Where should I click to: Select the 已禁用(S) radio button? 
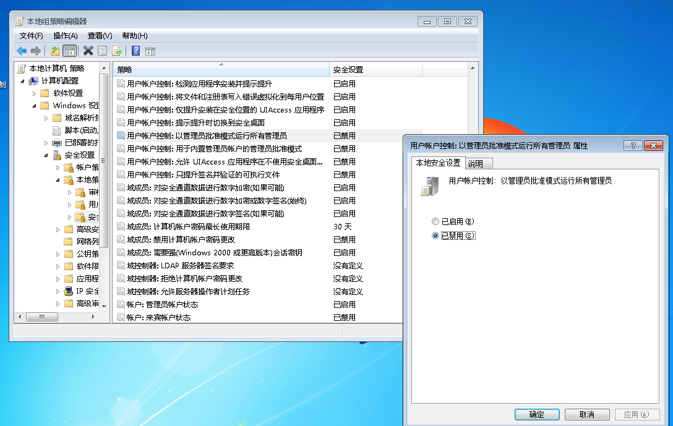[x=435, y=236]
